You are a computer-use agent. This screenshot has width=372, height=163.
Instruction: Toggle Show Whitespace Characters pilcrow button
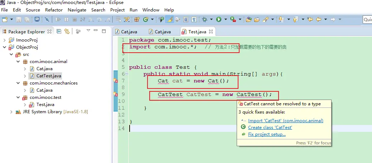pos(194,19)
